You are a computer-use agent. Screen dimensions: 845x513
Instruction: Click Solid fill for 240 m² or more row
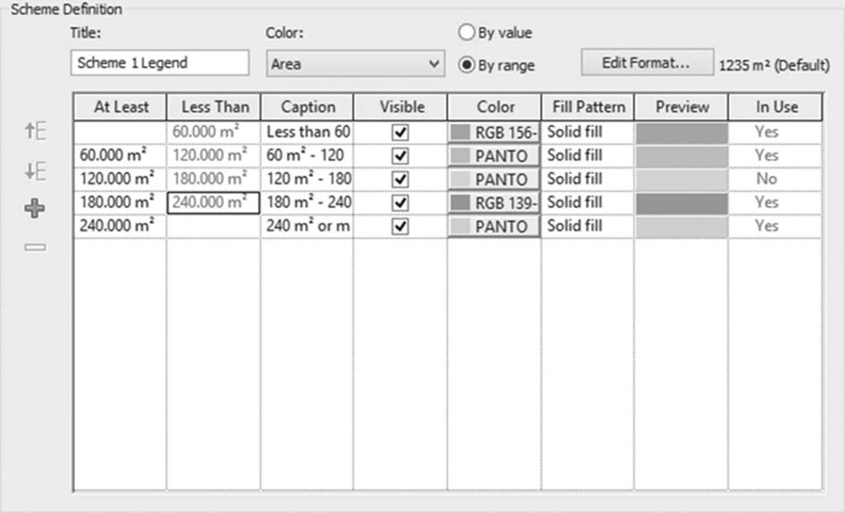tap(588, 226)
